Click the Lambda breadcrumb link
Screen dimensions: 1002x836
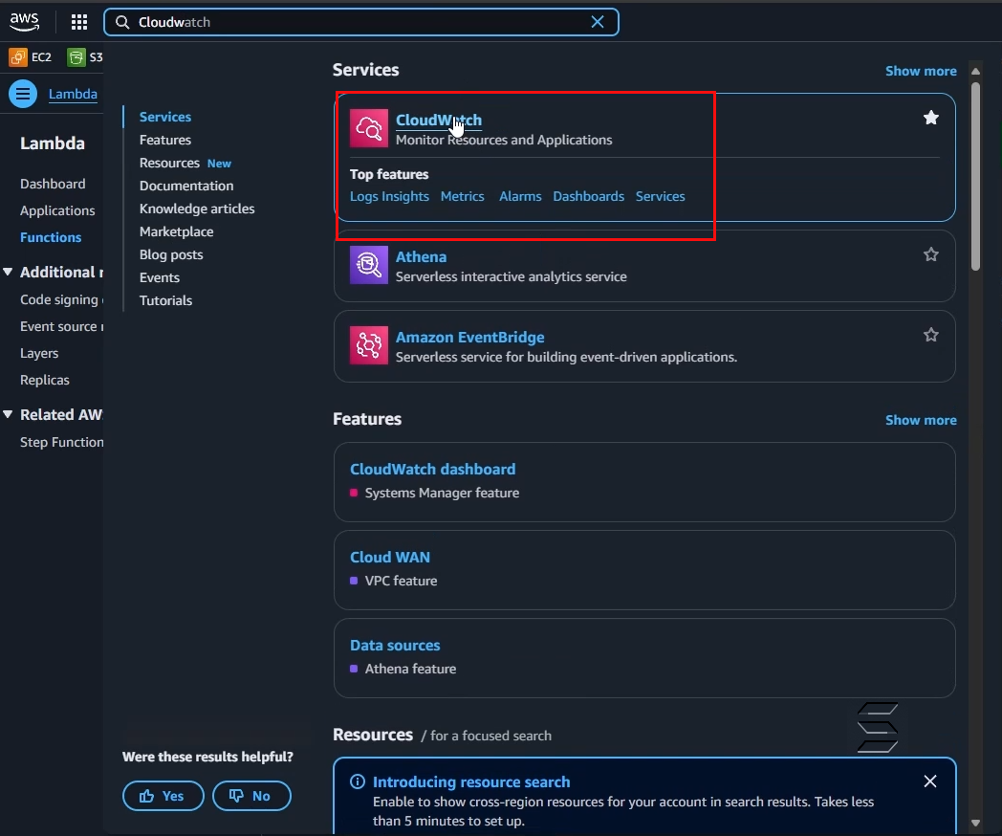[x=73, y=94]
